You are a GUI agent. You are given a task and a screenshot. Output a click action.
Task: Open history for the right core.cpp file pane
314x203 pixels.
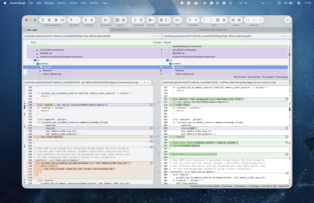coord(285,82)
